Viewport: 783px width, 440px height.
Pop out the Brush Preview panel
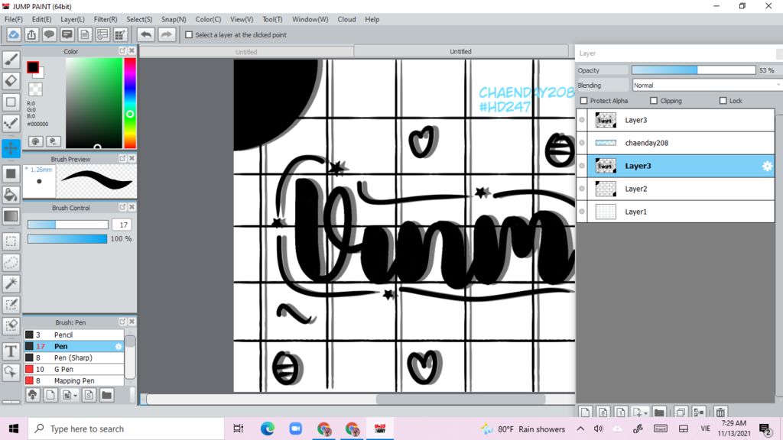122,158
